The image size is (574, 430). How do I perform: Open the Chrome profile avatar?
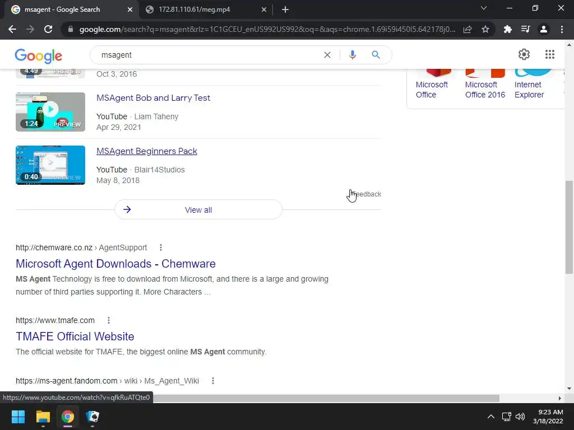(x=544, y=29)
